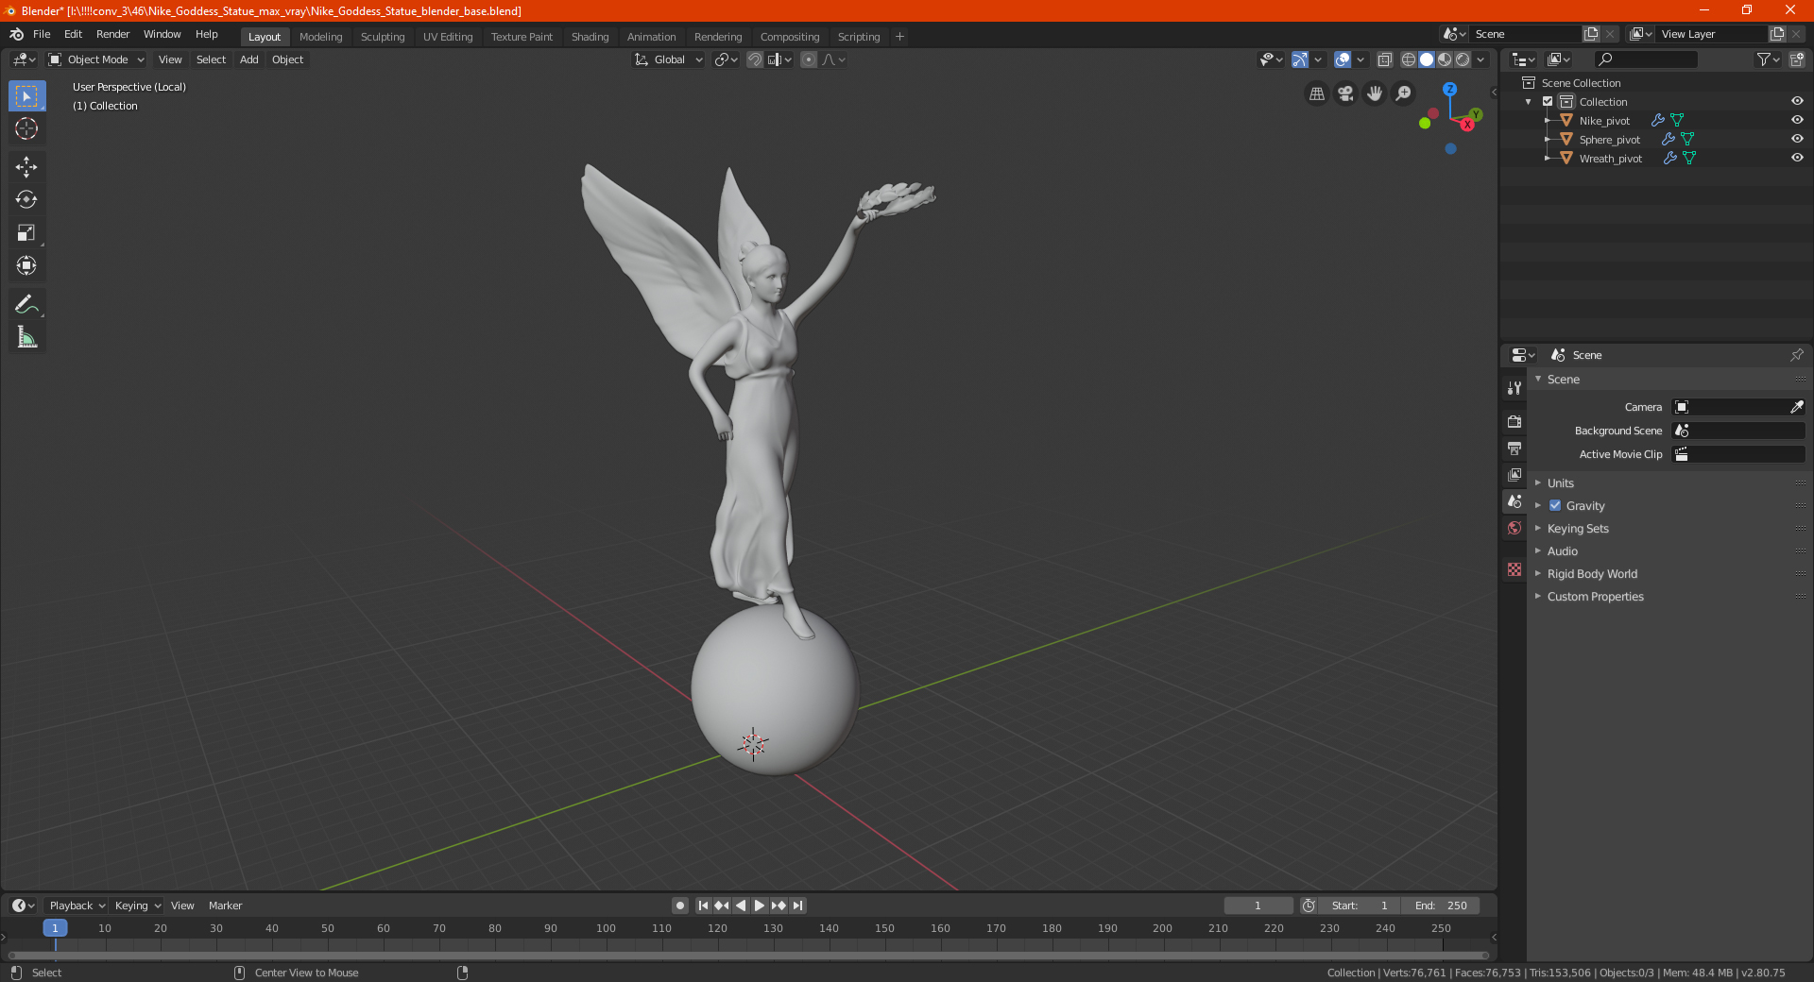Switch to the Shading workspace tab

[590, 37]
